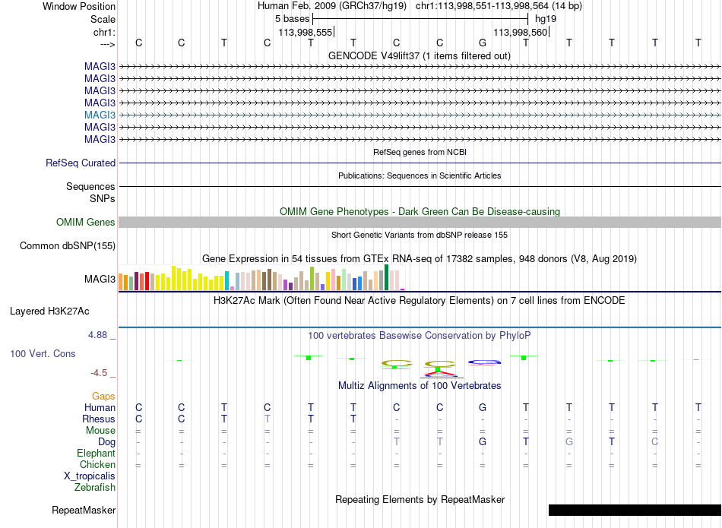The image size is (722, 528).
Task: Click the Gaps label in Multiz track
Action: point(103,396)
